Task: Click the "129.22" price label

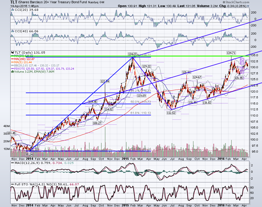Action: point(146,66)
